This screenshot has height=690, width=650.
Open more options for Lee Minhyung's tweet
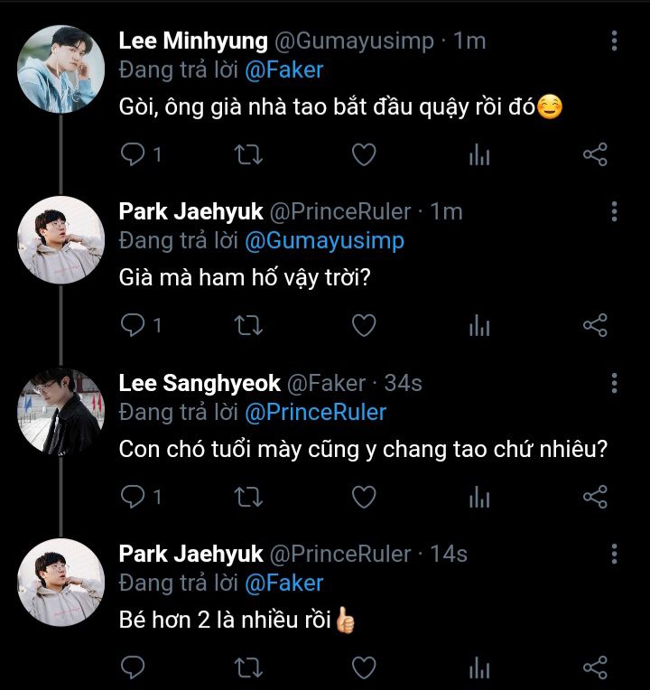pyautogui.click(x=614, y=41)
